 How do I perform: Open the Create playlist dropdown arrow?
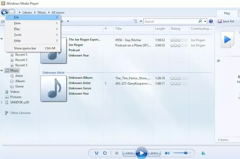[x=68, y=21]
